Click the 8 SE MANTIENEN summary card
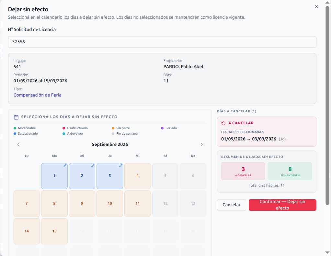The height and width of the screenshot is (256, 331). [x=290, y=171]
